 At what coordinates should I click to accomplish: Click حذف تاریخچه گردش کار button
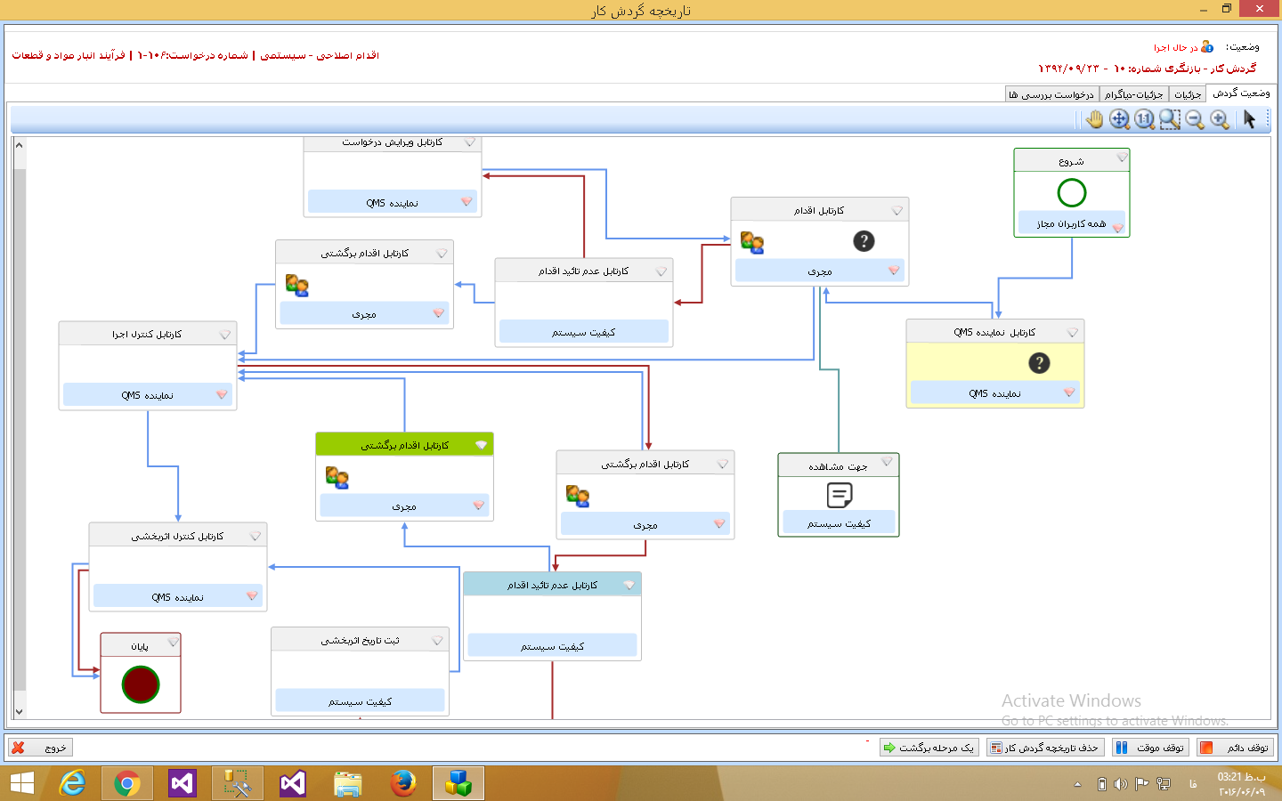tap(1045, 748)
